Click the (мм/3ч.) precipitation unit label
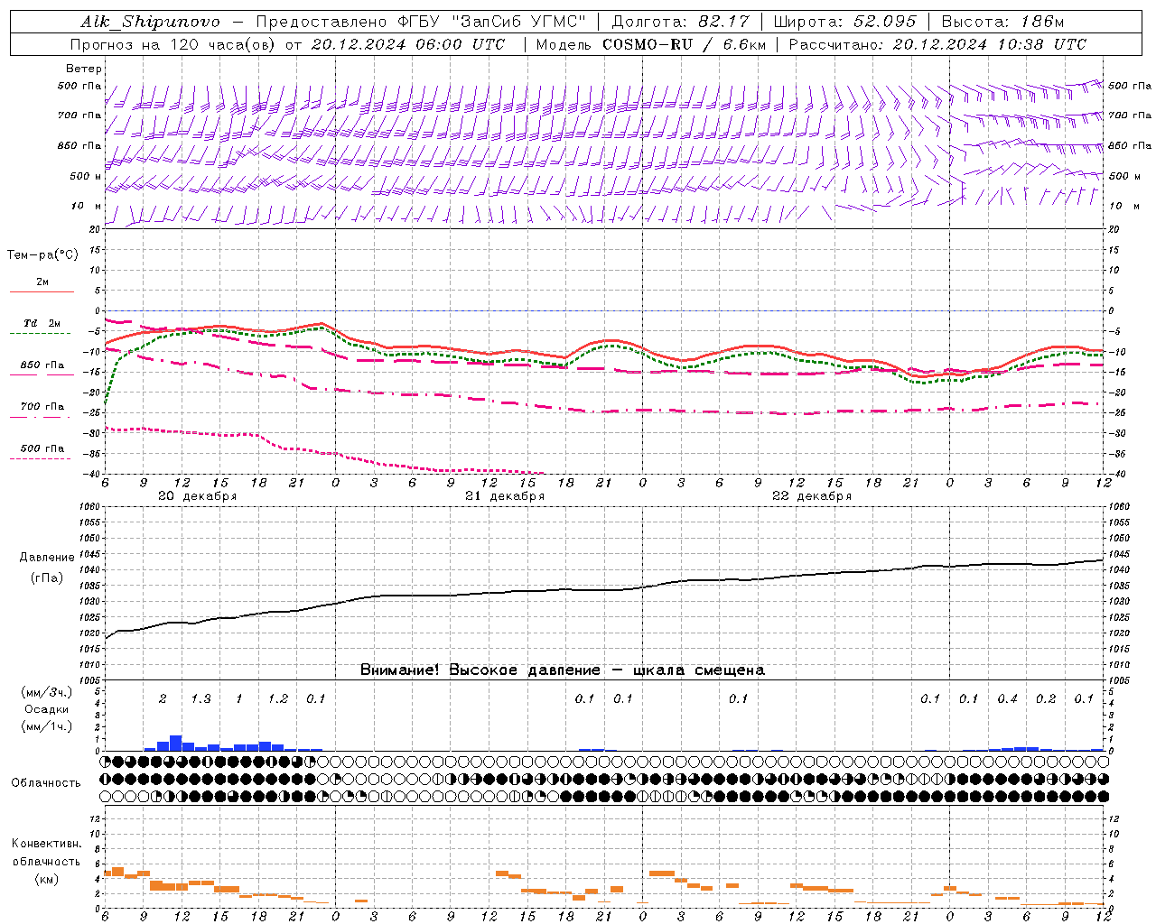 pos(47,693)
